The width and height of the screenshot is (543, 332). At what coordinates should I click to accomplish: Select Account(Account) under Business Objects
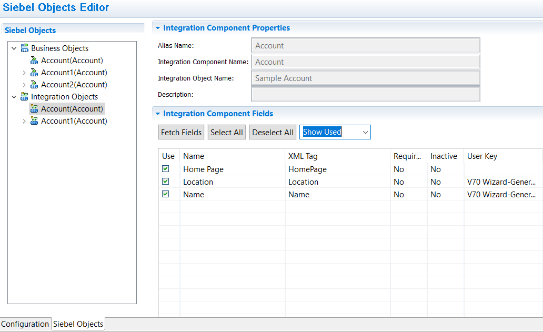[72, 61]
